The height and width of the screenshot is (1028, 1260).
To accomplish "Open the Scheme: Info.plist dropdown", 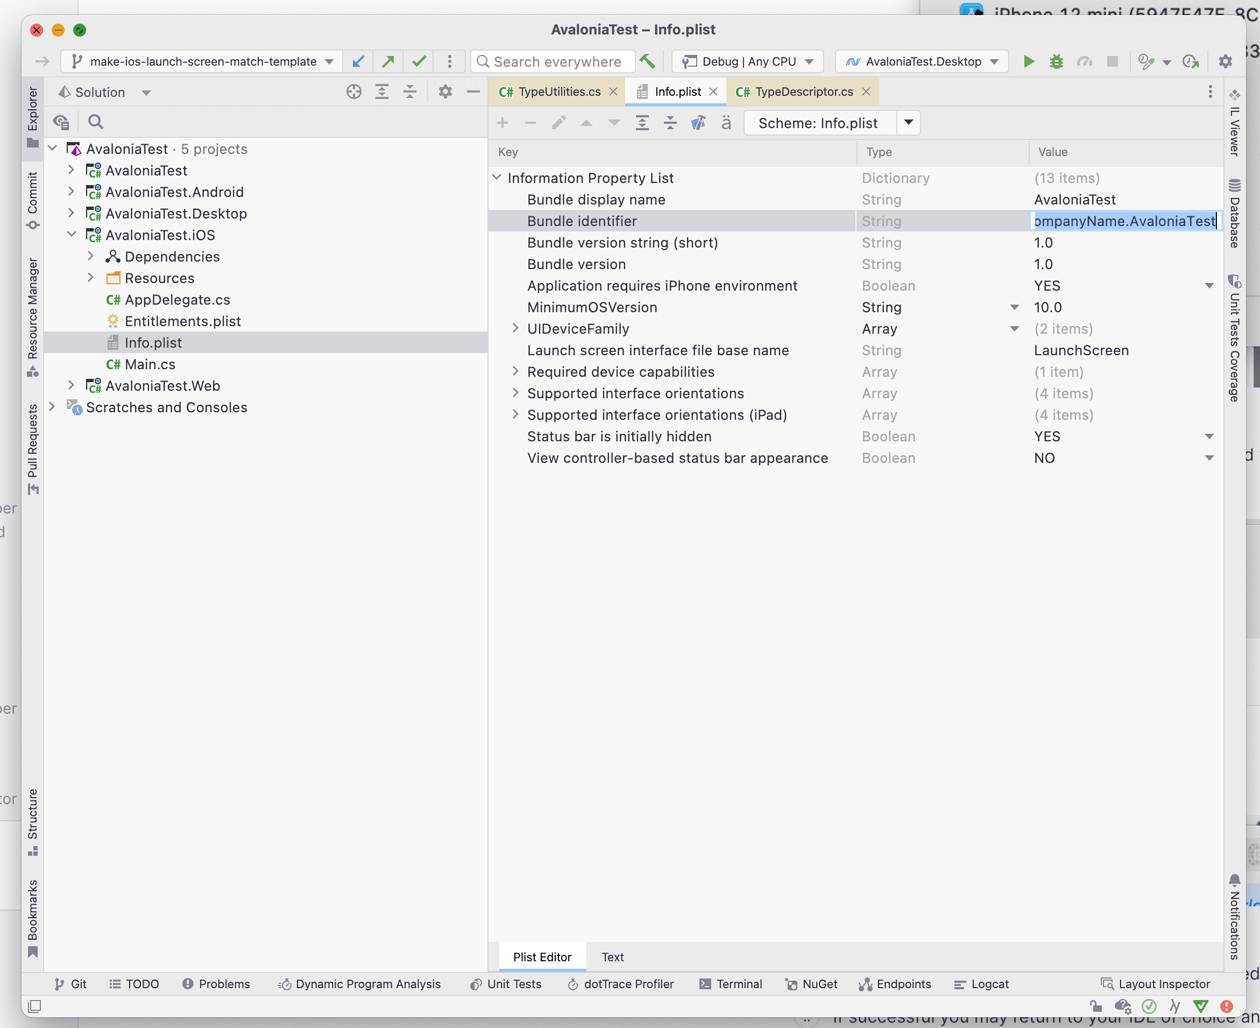I will pyautogui.click(x=909, y=123).
